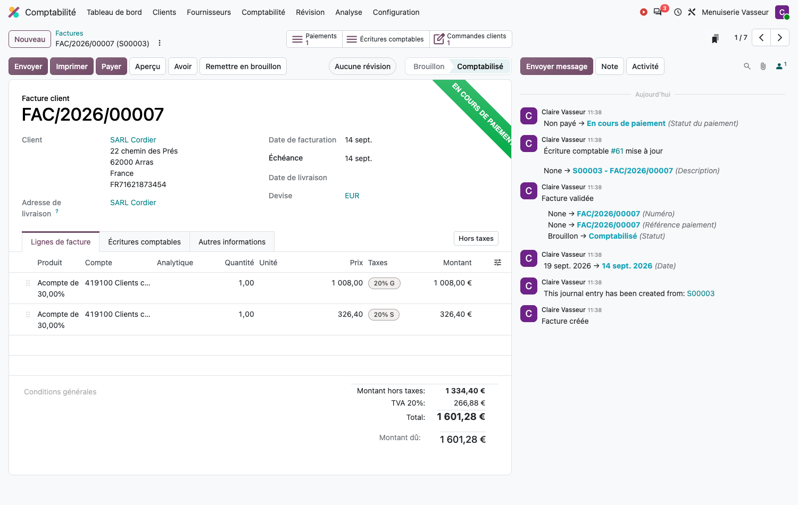Switch to the Écritures comptables tab
The width and height of the screenshot is (798, 505).
[x=144, y=242]
